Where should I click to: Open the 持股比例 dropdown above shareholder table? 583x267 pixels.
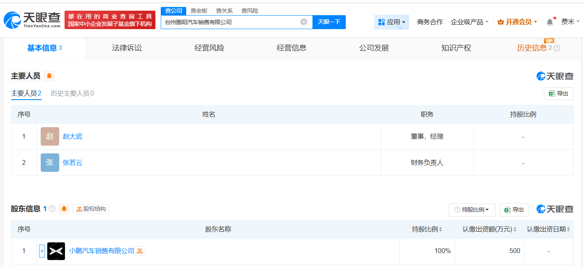click(x=471, y=210)
